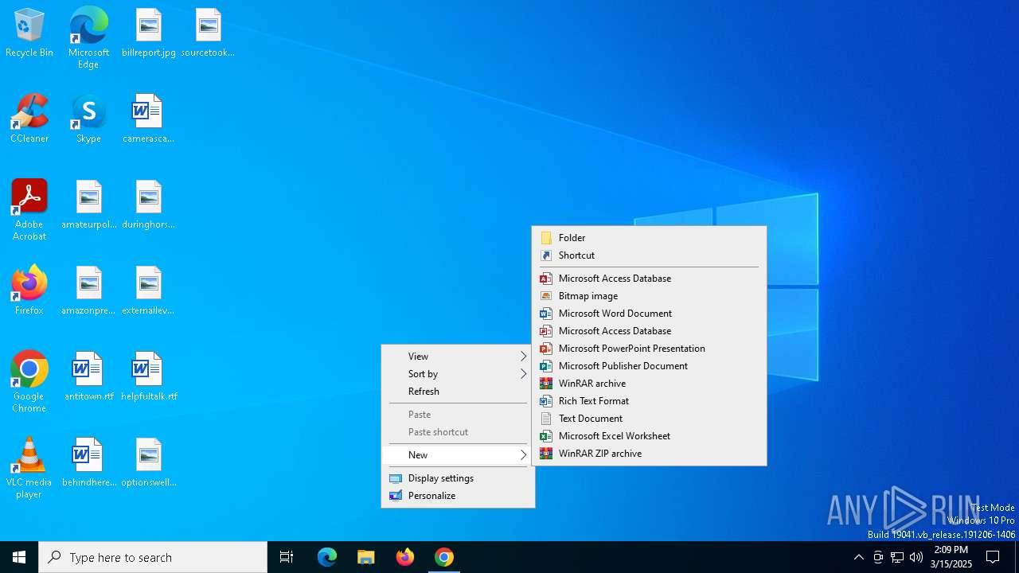1019x573 pixels.
Task: Choose Personalize in the context menu
Action: tap(458, 496)
